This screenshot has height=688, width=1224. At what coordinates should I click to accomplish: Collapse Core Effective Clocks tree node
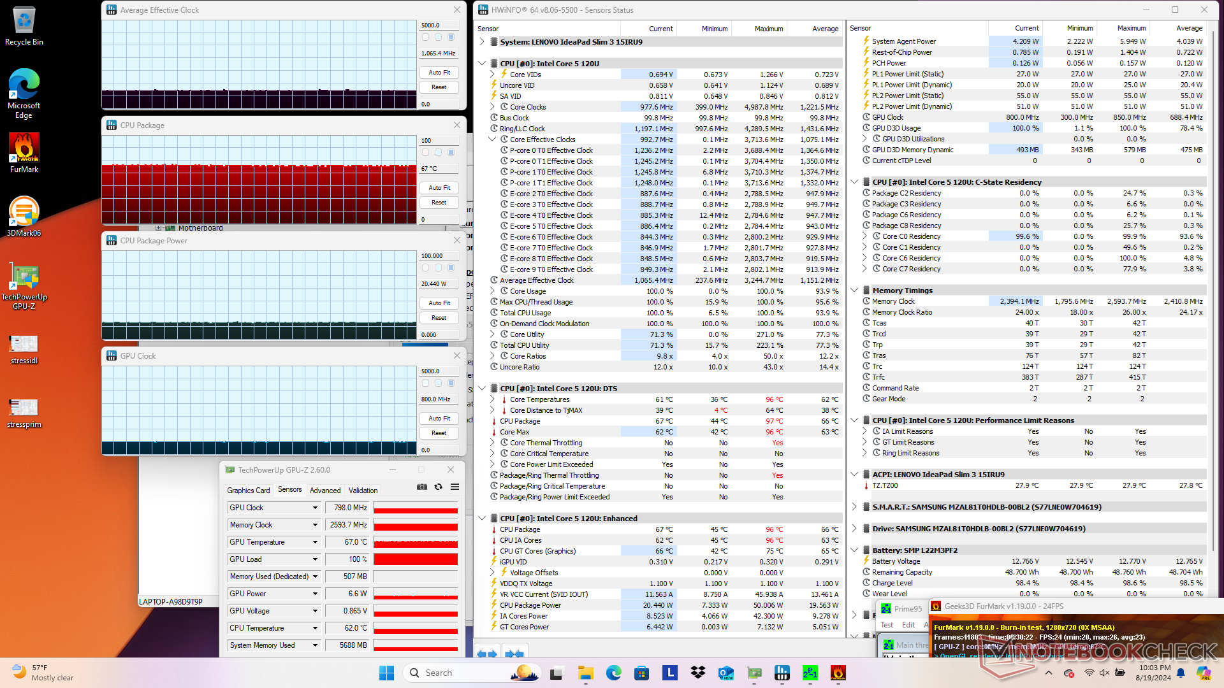(492, 140)
